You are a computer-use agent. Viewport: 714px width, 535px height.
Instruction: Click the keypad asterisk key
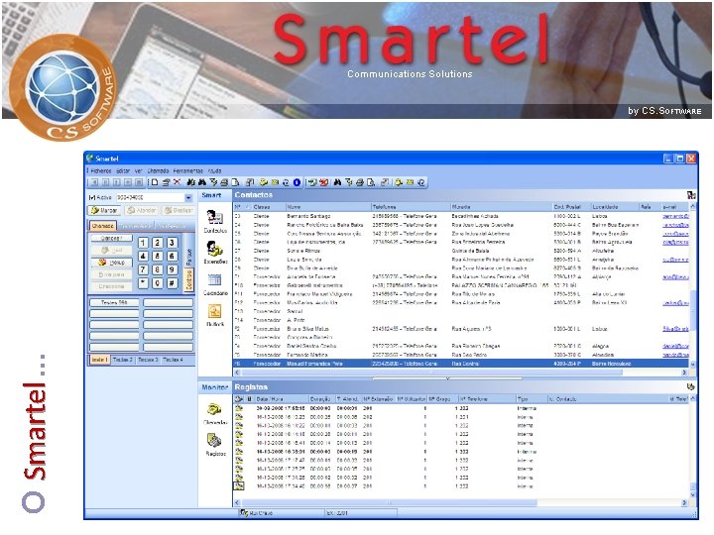143,283
